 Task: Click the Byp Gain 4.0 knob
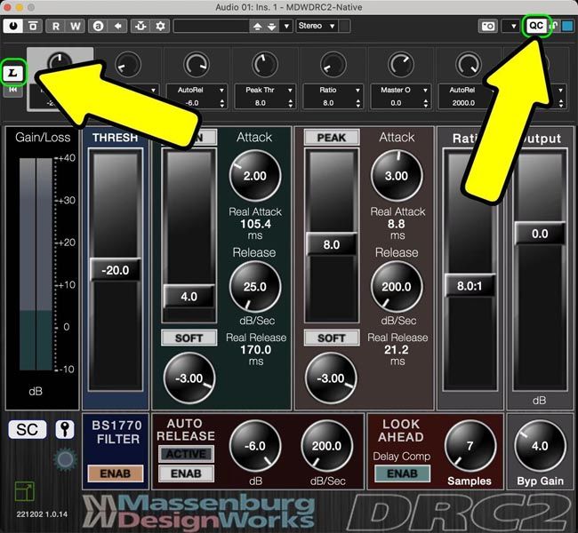click(x=540, y=446)
